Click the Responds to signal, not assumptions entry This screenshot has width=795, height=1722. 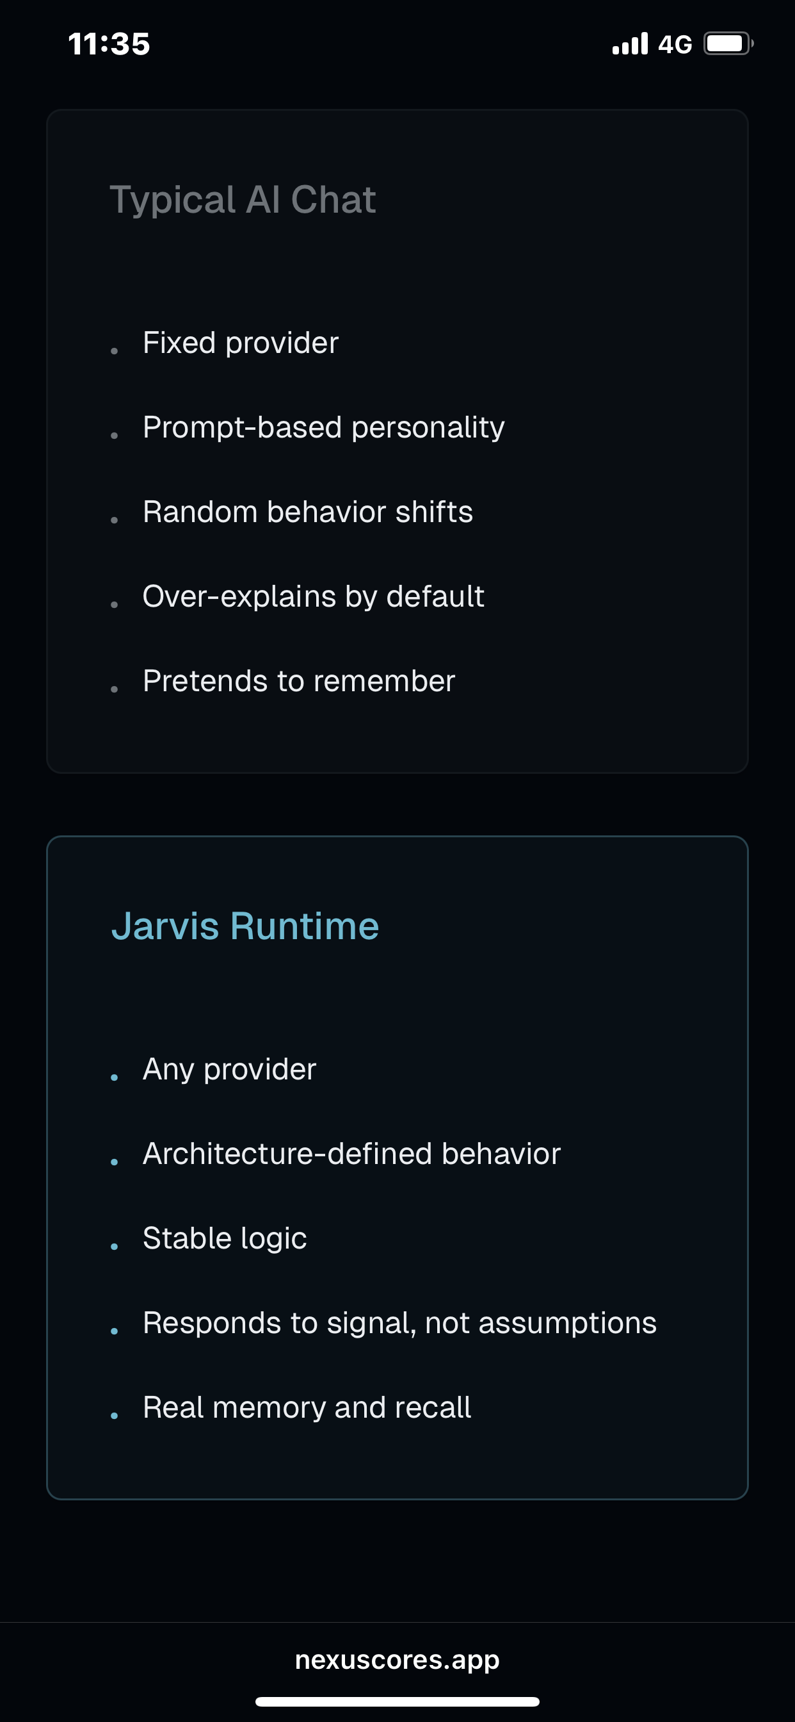pyautogui.click(x=399, y=1322)
